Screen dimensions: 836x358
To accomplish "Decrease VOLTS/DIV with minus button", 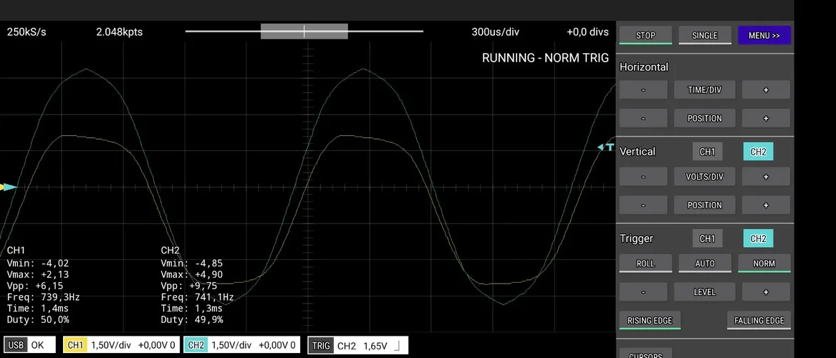I will [x=643, y=177].
